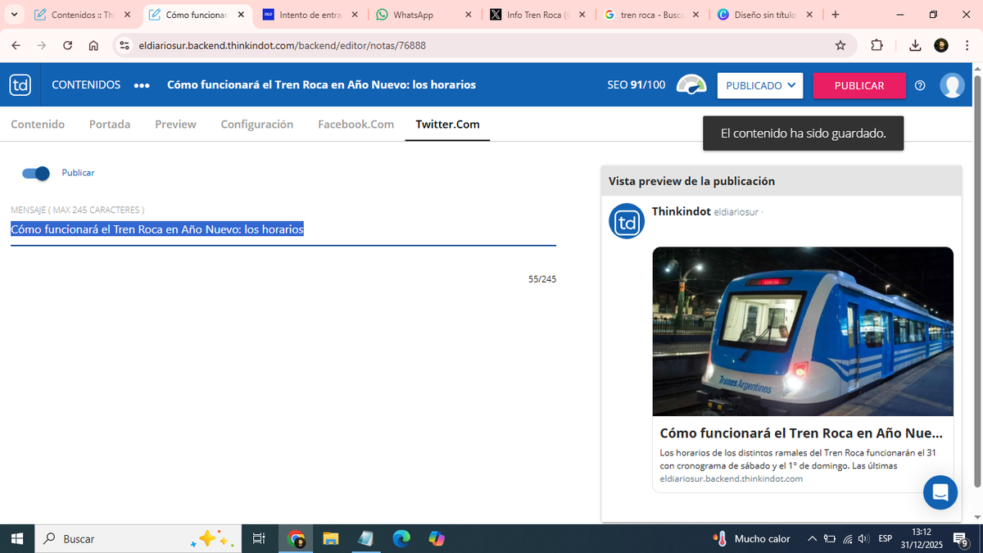This screenshot has height=553, width=983.
Task: Switch to the Facebook.Com tab
Action: 356,125
